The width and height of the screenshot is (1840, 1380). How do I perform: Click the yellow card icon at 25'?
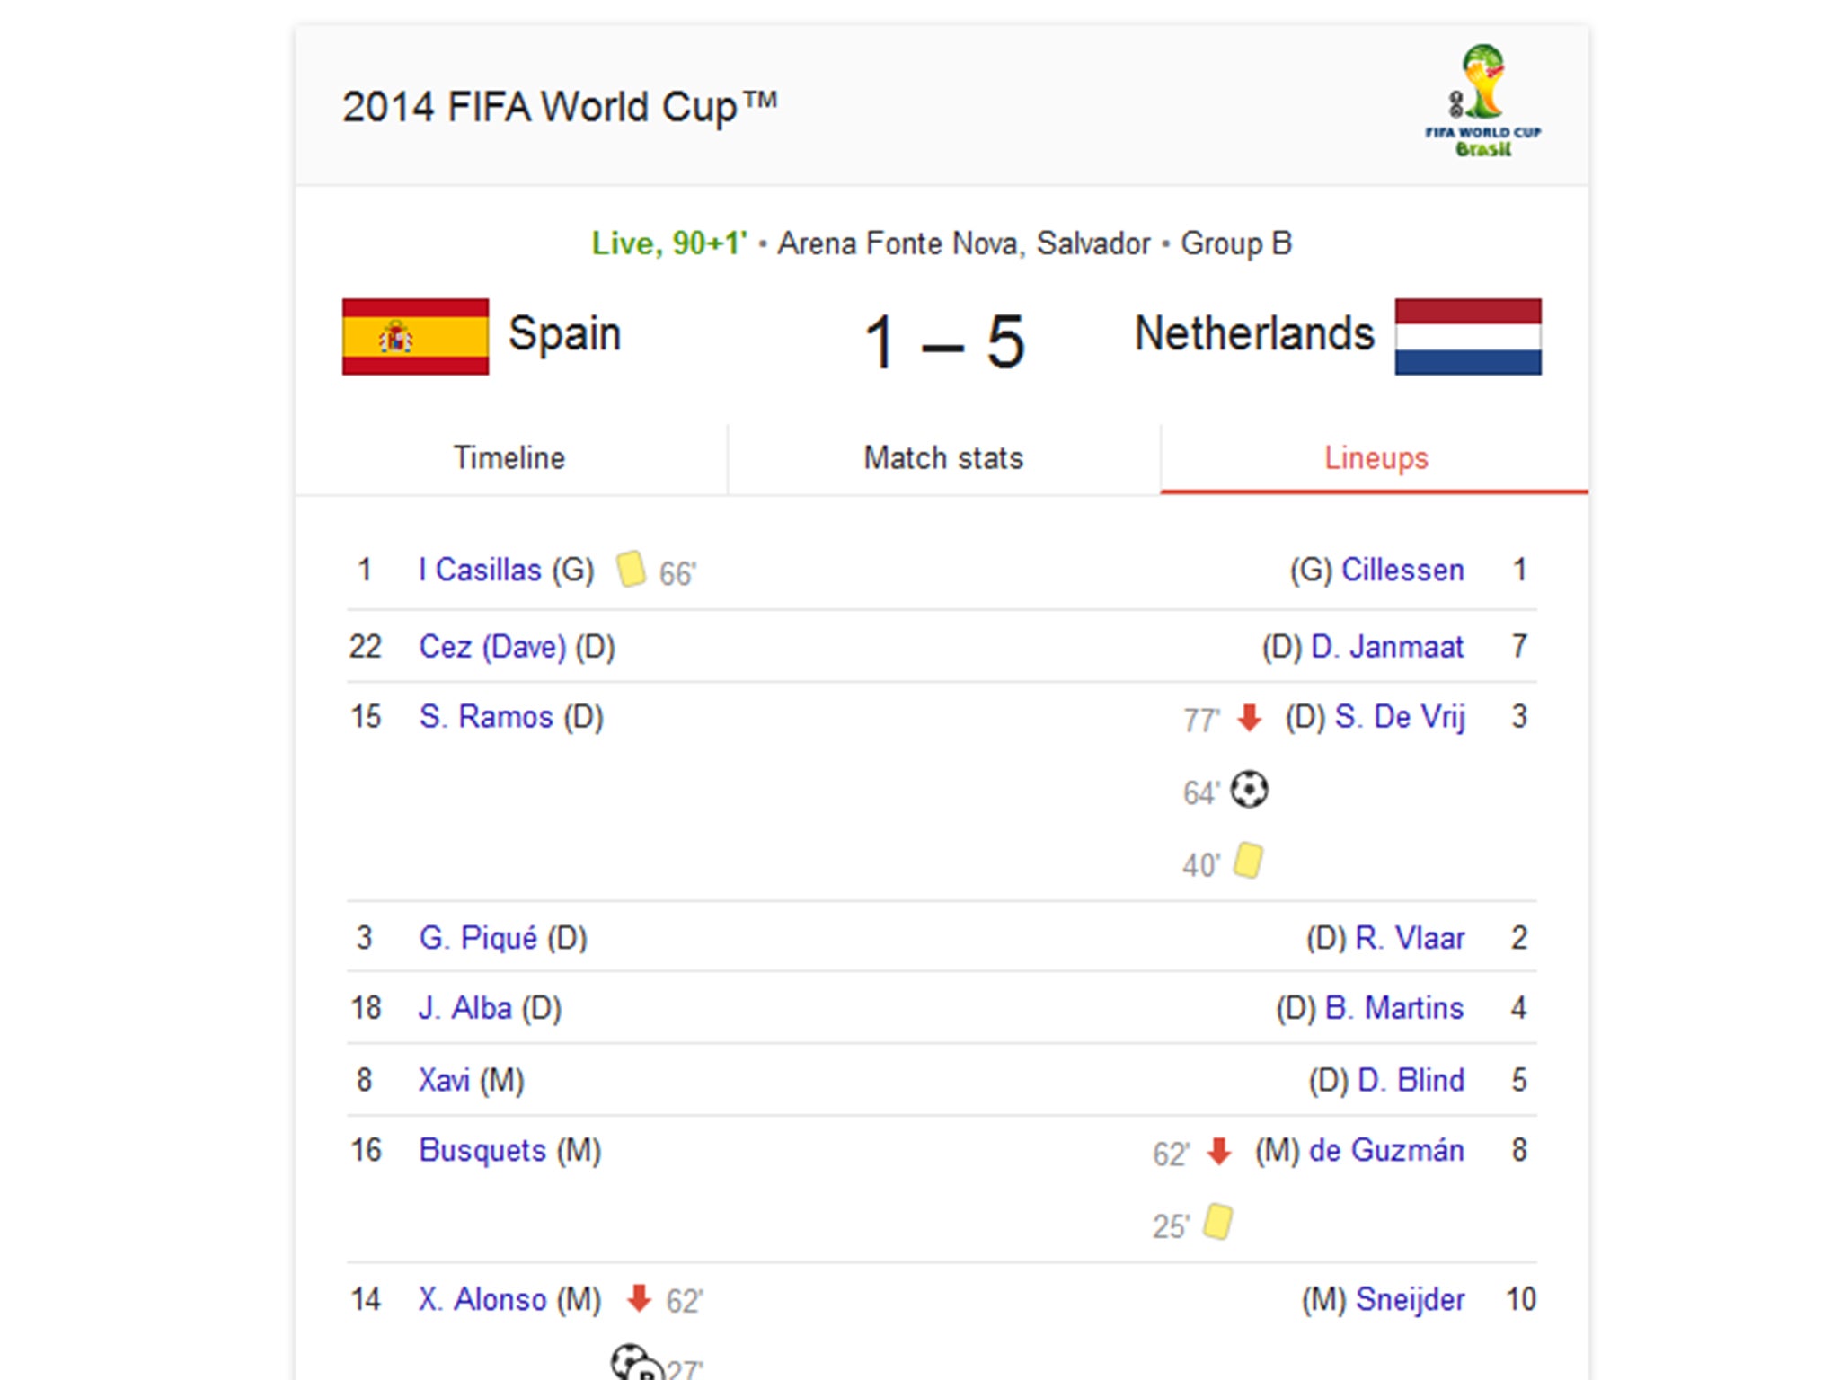(1218, 1222)
